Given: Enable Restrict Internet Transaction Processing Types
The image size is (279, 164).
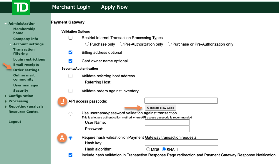Looking at the screenshot, I should pos(70,38).
